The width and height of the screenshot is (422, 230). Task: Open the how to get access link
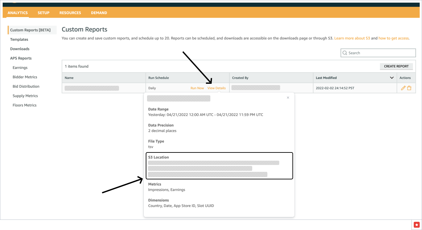tap(393, 38)
